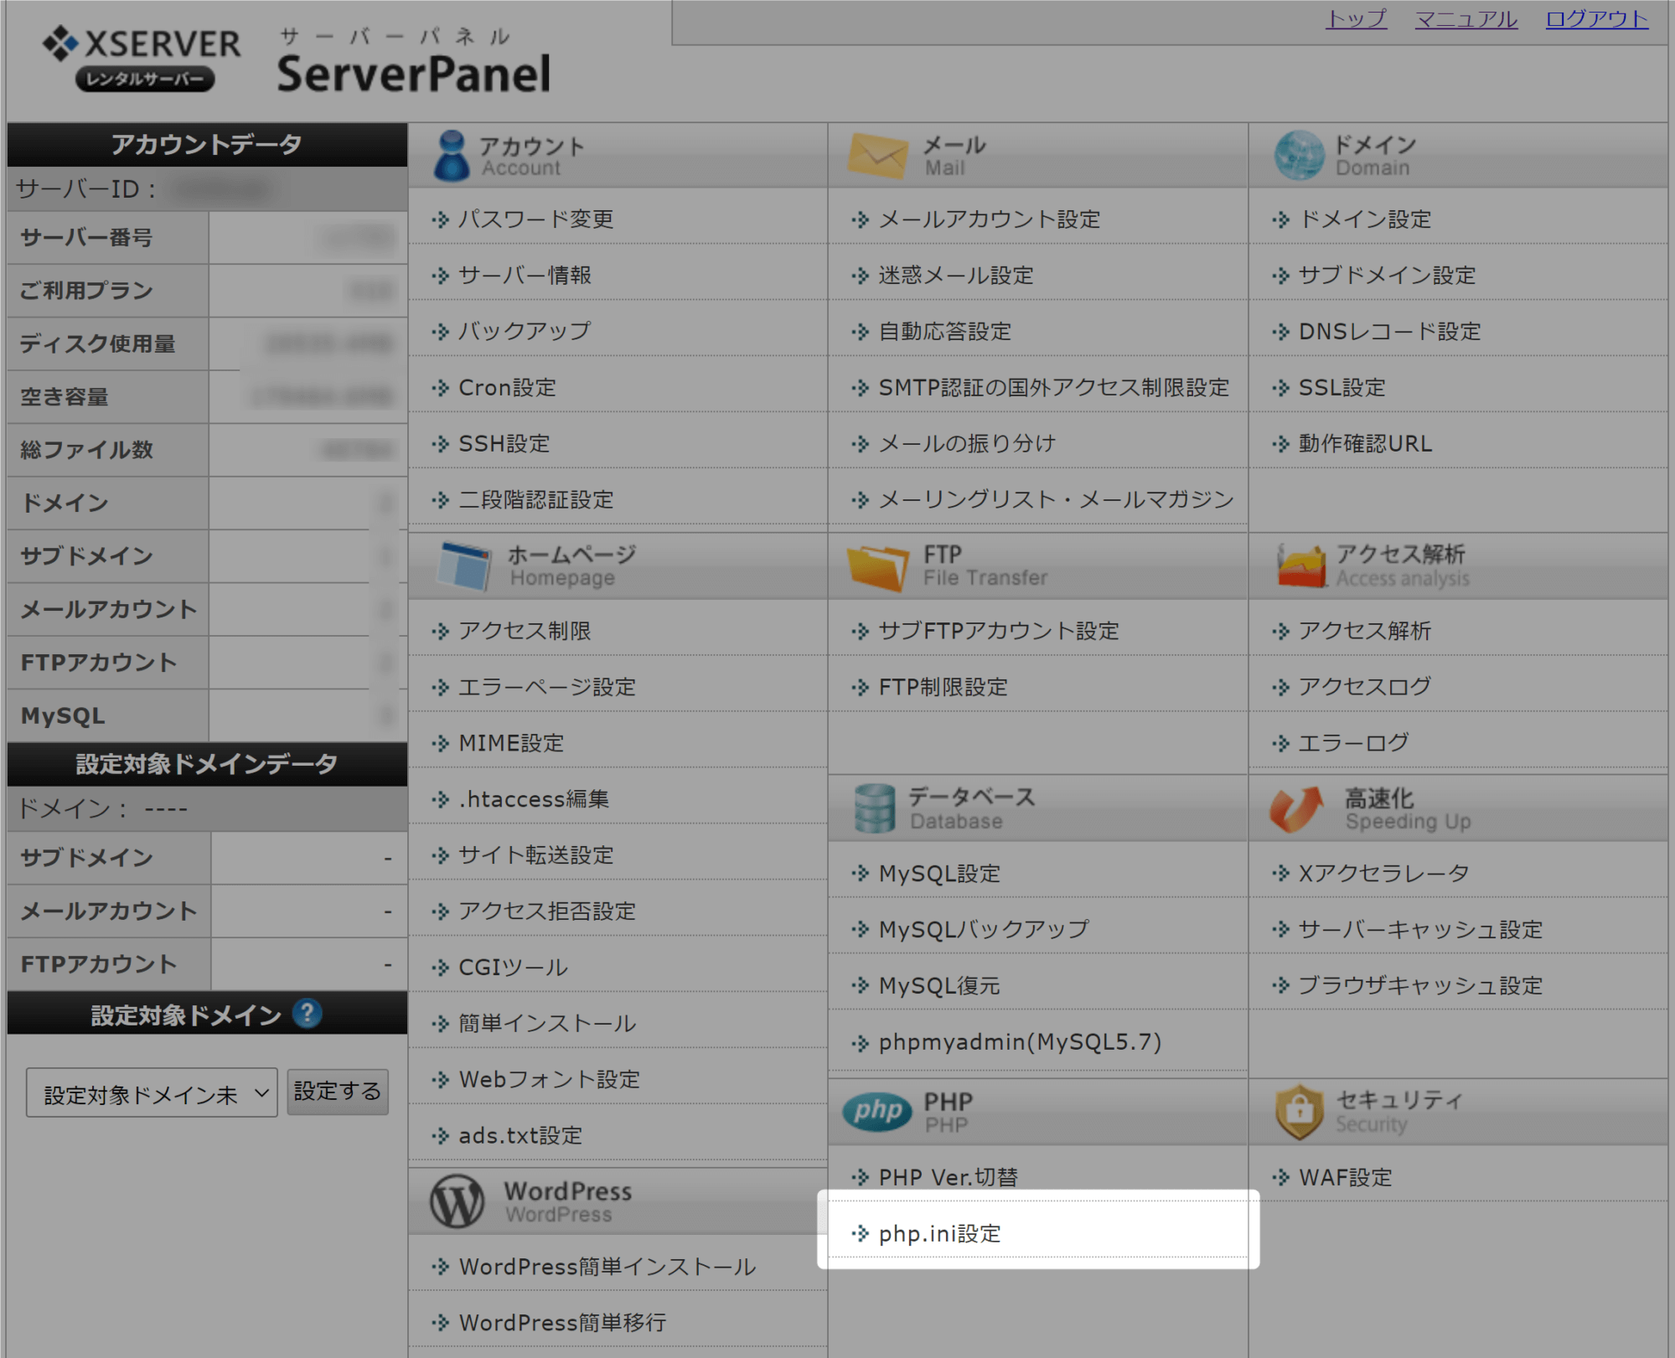
Task: Open MIME設定
Action: point(511,743)
